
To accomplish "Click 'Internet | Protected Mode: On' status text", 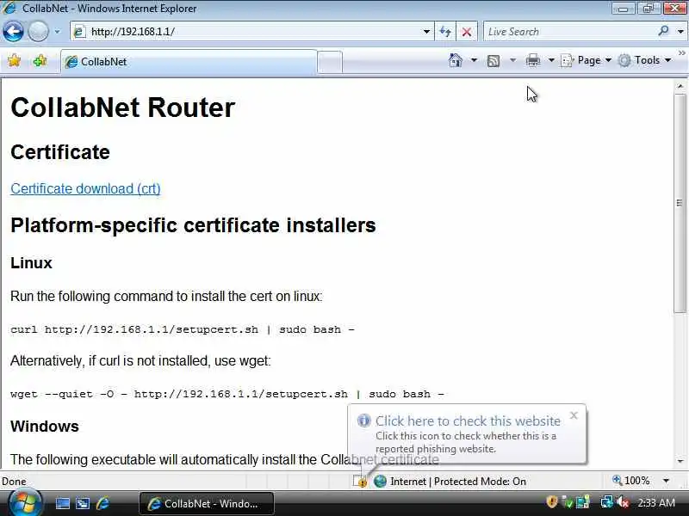I will pos(458,482).
